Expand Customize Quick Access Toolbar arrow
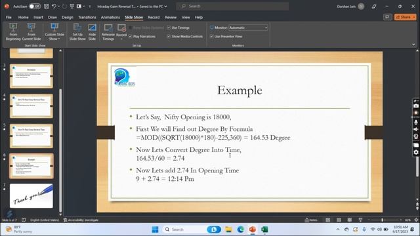420x236 pixels. (90, 7)
